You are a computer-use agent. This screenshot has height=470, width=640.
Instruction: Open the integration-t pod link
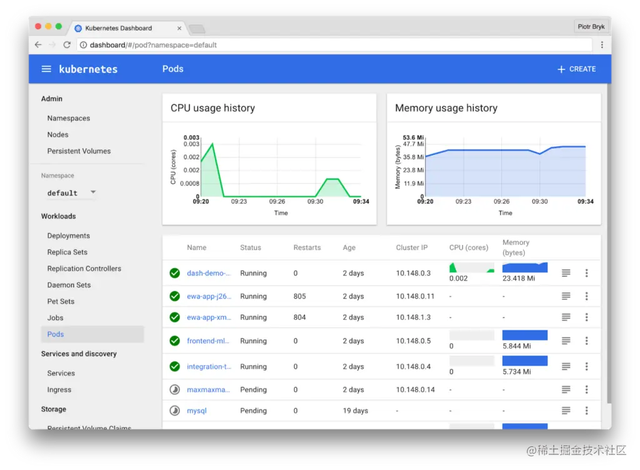(x=209, y=366)
